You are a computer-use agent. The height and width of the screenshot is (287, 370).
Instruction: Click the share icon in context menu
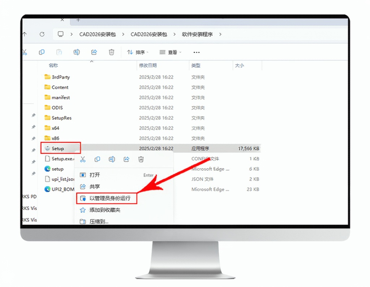tap(126, 159)
